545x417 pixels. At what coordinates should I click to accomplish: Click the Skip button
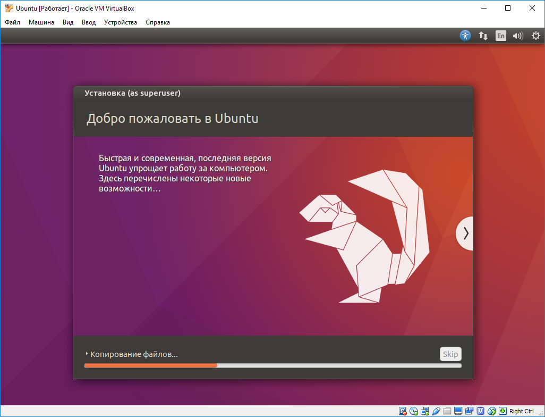tap(450, 354)
